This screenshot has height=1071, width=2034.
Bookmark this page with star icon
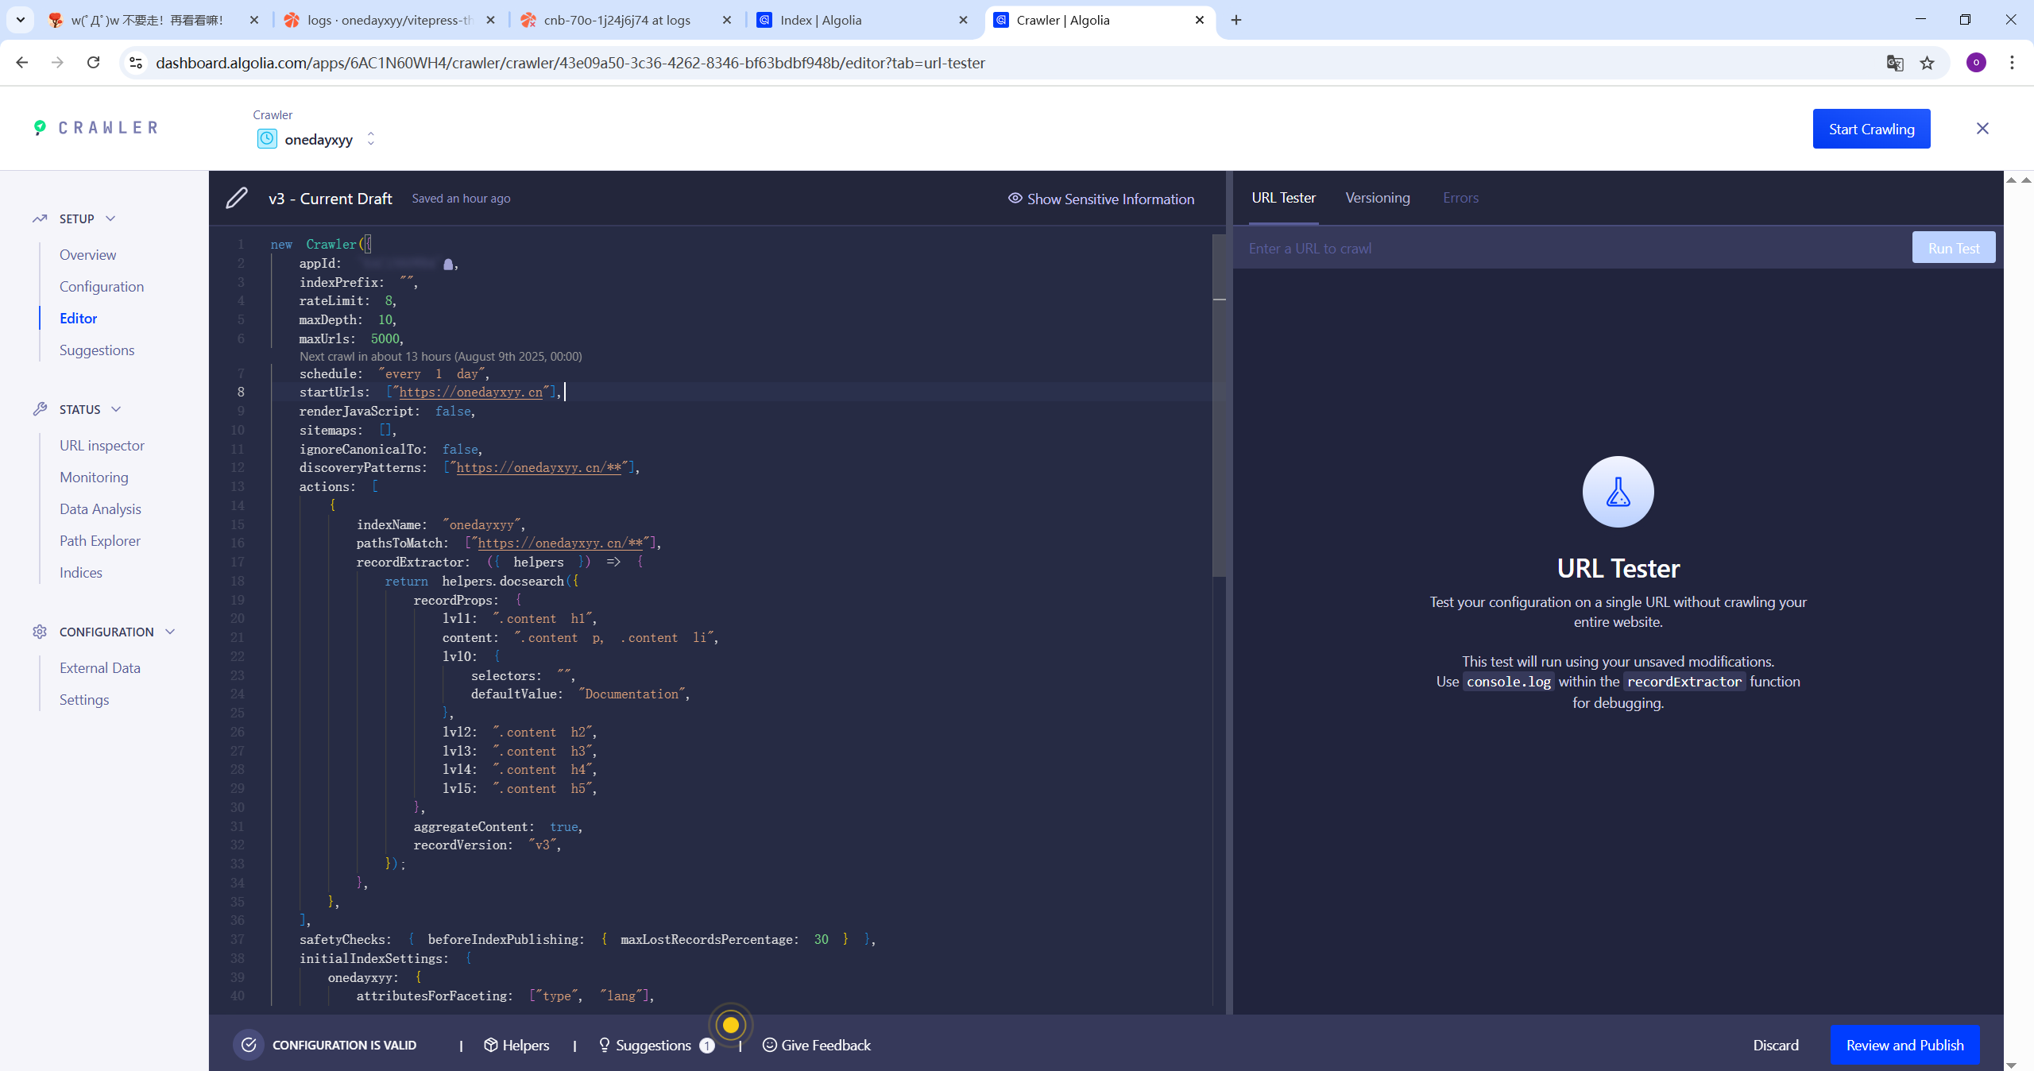[1927, 63]
